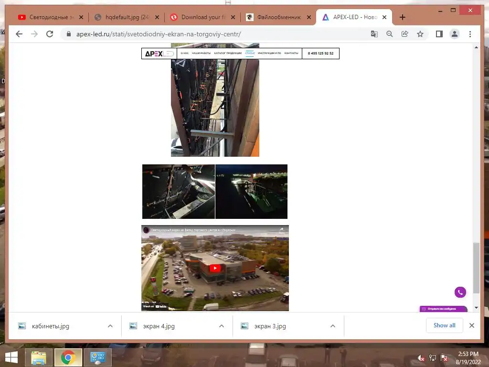
Task: Open downloaded file экран 3.jpg
Action: (270, 326)
